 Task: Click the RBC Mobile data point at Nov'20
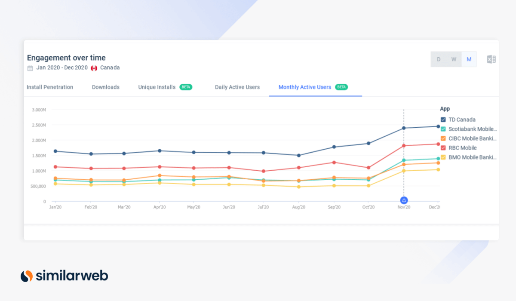(x=404, y=146)
